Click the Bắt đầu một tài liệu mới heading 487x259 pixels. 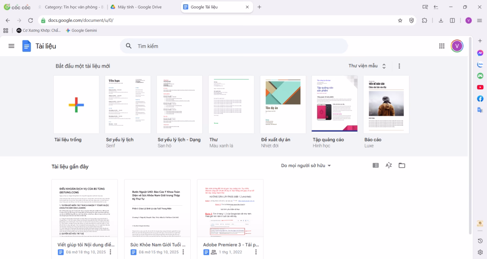pyautogui.click(x=83, y=66)
